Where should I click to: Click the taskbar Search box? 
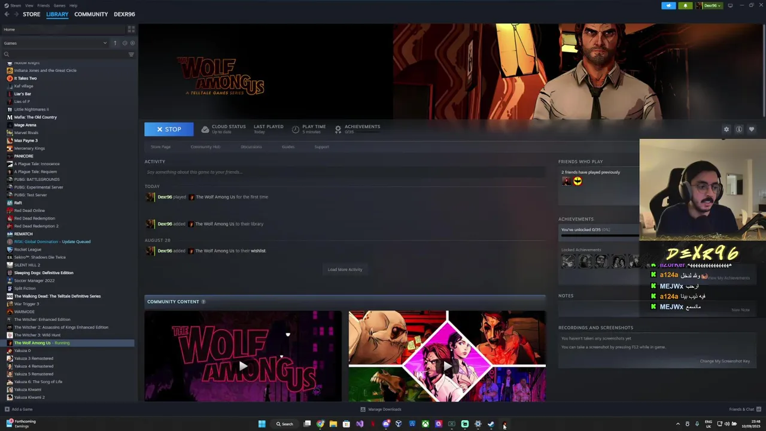point(284,424)
